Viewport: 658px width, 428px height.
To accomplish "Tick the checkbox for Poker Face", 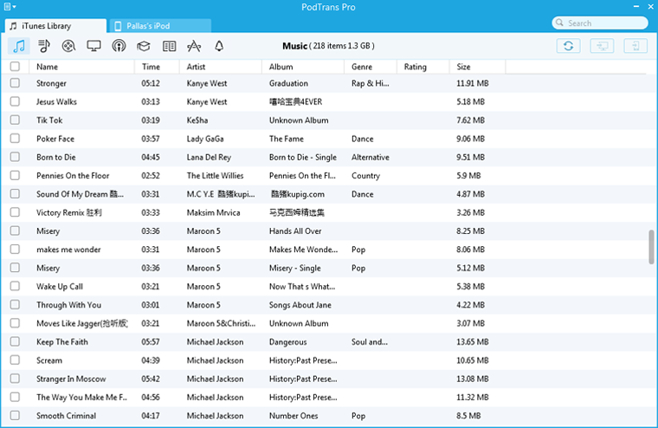I will [x=15, y=139].
